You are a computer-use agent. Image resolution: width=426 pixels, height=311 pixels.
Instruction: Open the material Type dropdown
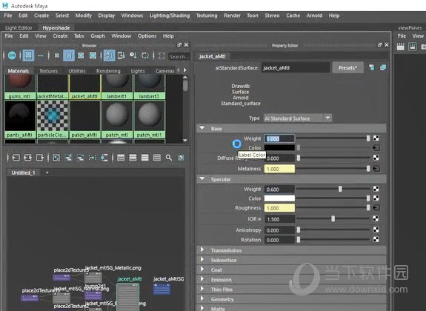coord(297,118)
